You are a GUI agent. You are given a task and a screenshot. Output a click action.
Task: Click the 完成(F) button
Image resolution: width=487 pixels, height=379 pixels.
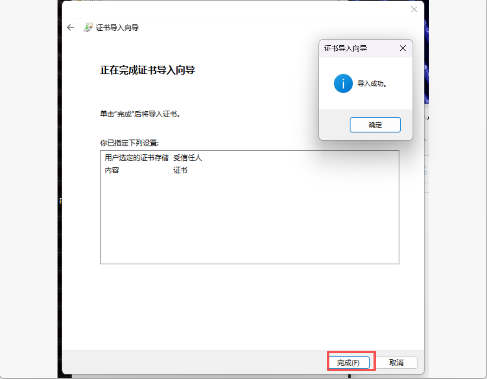(349, 362)
